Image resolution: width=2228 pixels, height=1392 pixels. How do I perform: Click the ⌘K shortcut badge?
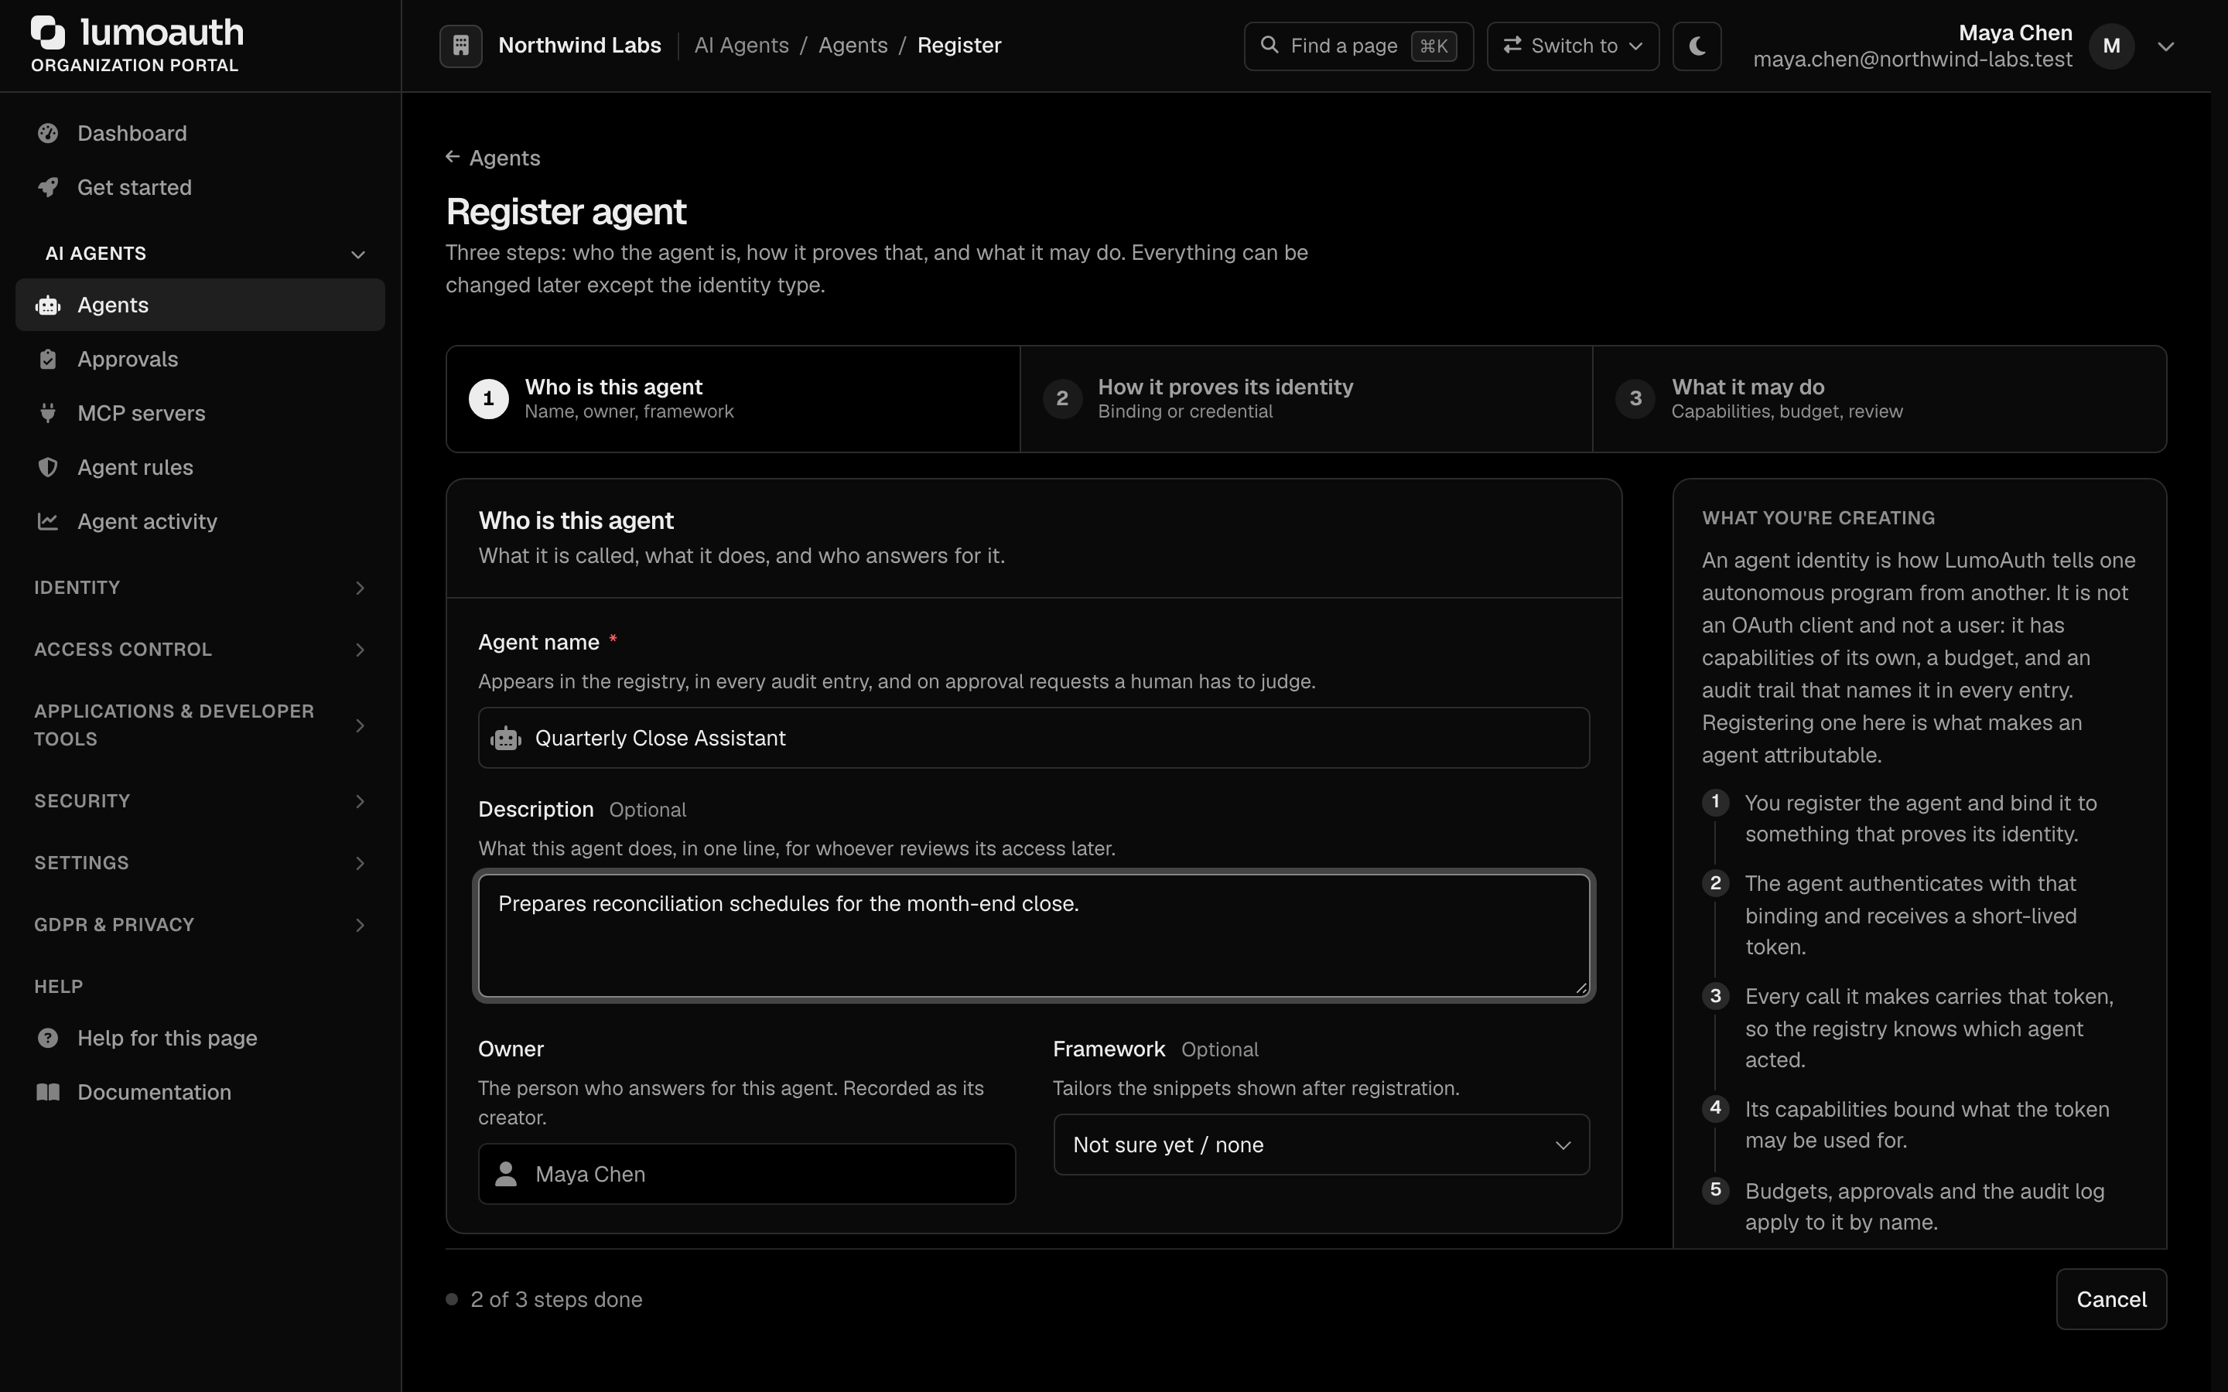(x=1434, y=46)
